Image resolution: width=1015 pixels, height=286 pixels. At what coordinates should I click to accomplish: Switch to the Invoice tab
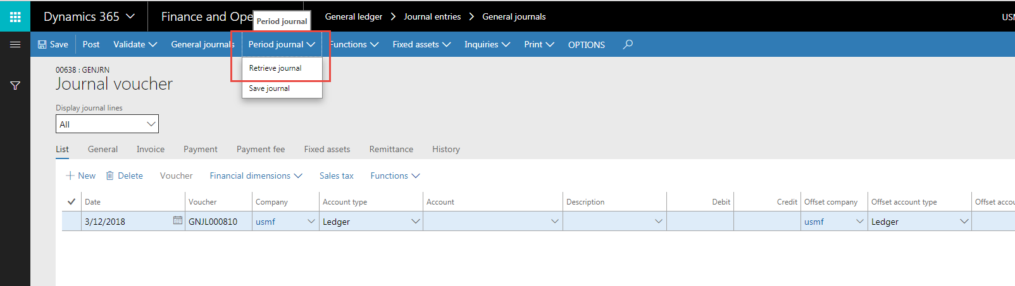(x=151, y=149)
